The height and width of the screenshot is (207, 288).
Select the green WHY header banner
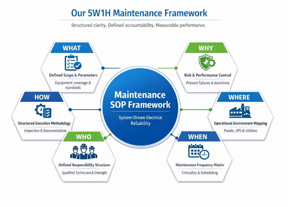click(x=206, y=48)
